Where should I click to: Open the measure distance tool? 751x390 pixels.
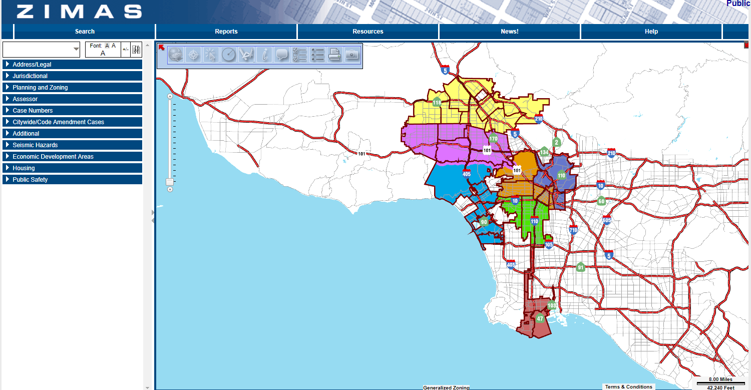pos(228,55)
